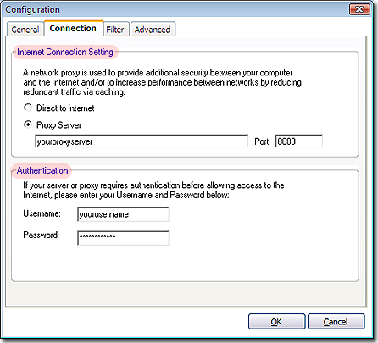
Task: Click the Internet Connection Setting group heading
Action: coord(65,52)
